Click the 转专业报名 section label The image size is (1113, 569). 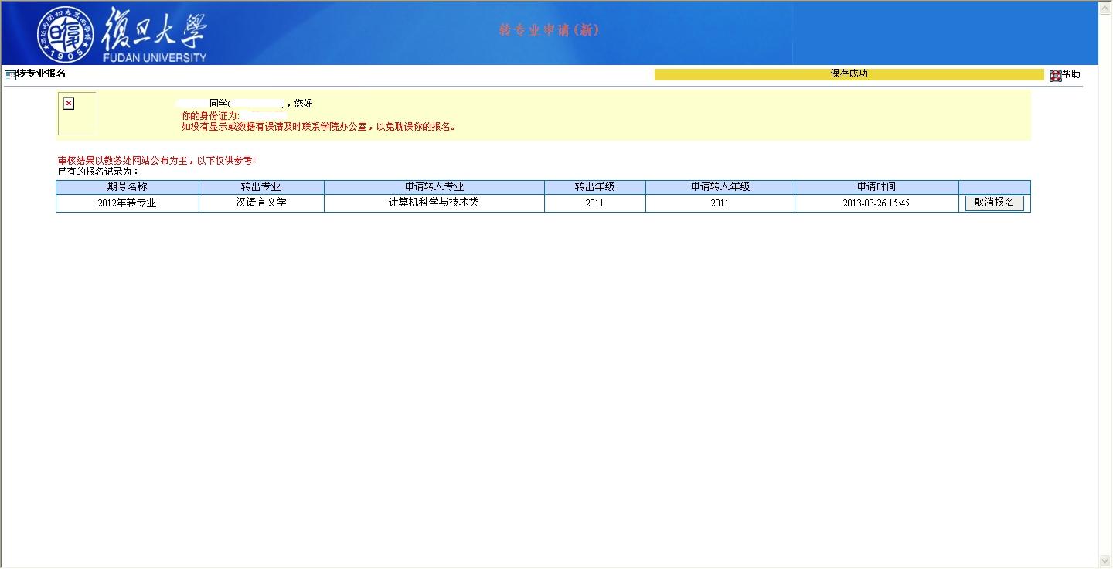click(41, 73)
